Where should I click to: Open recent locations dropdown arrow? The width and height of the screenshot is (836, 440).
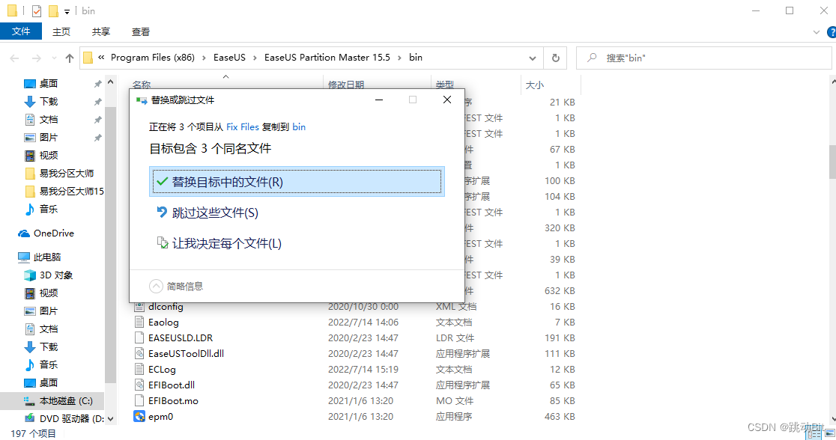tap(54, 58)
